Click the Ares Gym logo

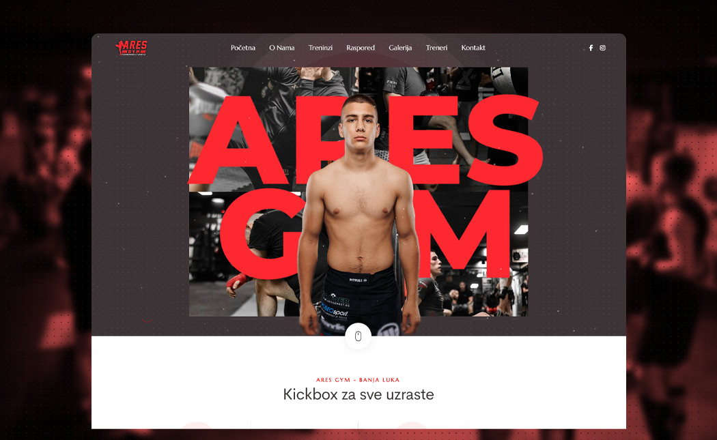[x=132, y=48]
